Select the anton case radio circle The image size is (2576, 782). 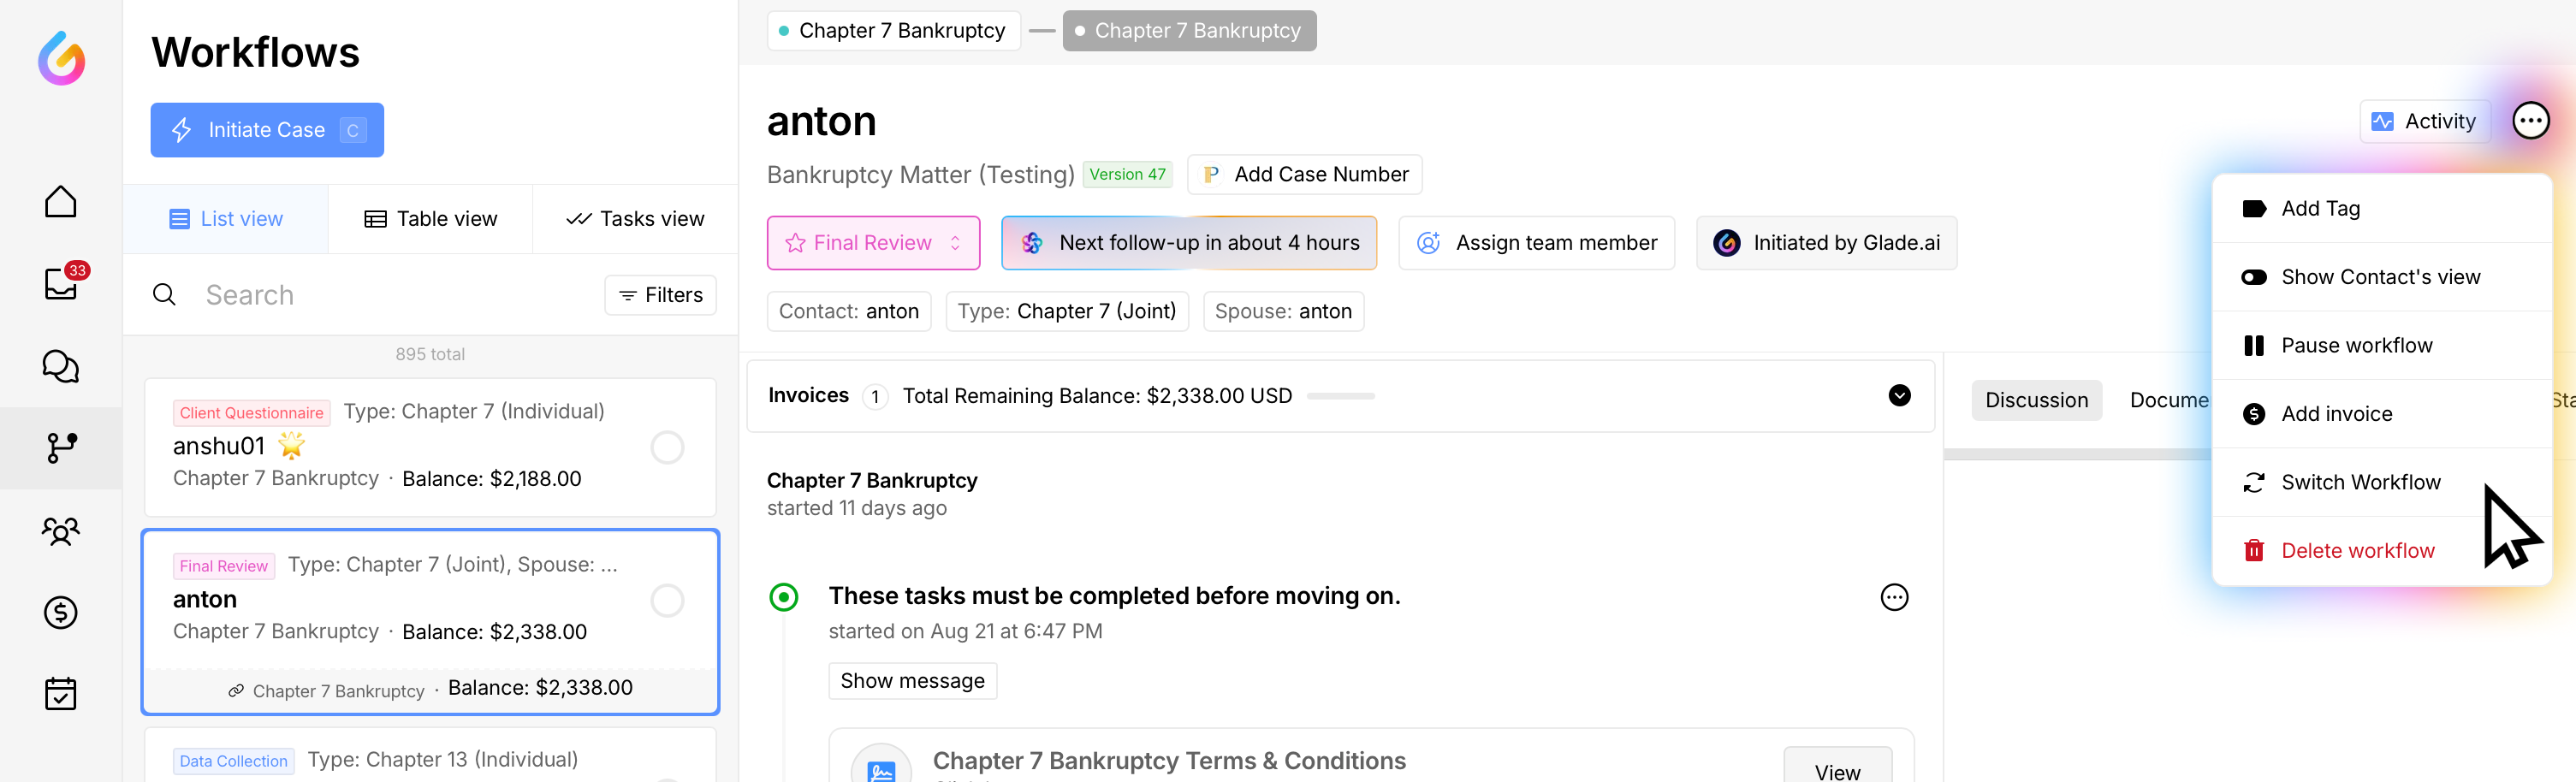coord(667,600)
